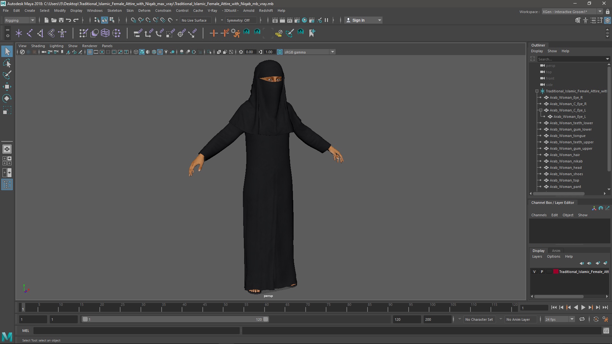Screen dimensions: 612x344
Task: Click the No Live Surface field
Action: (x=195, y=20)
